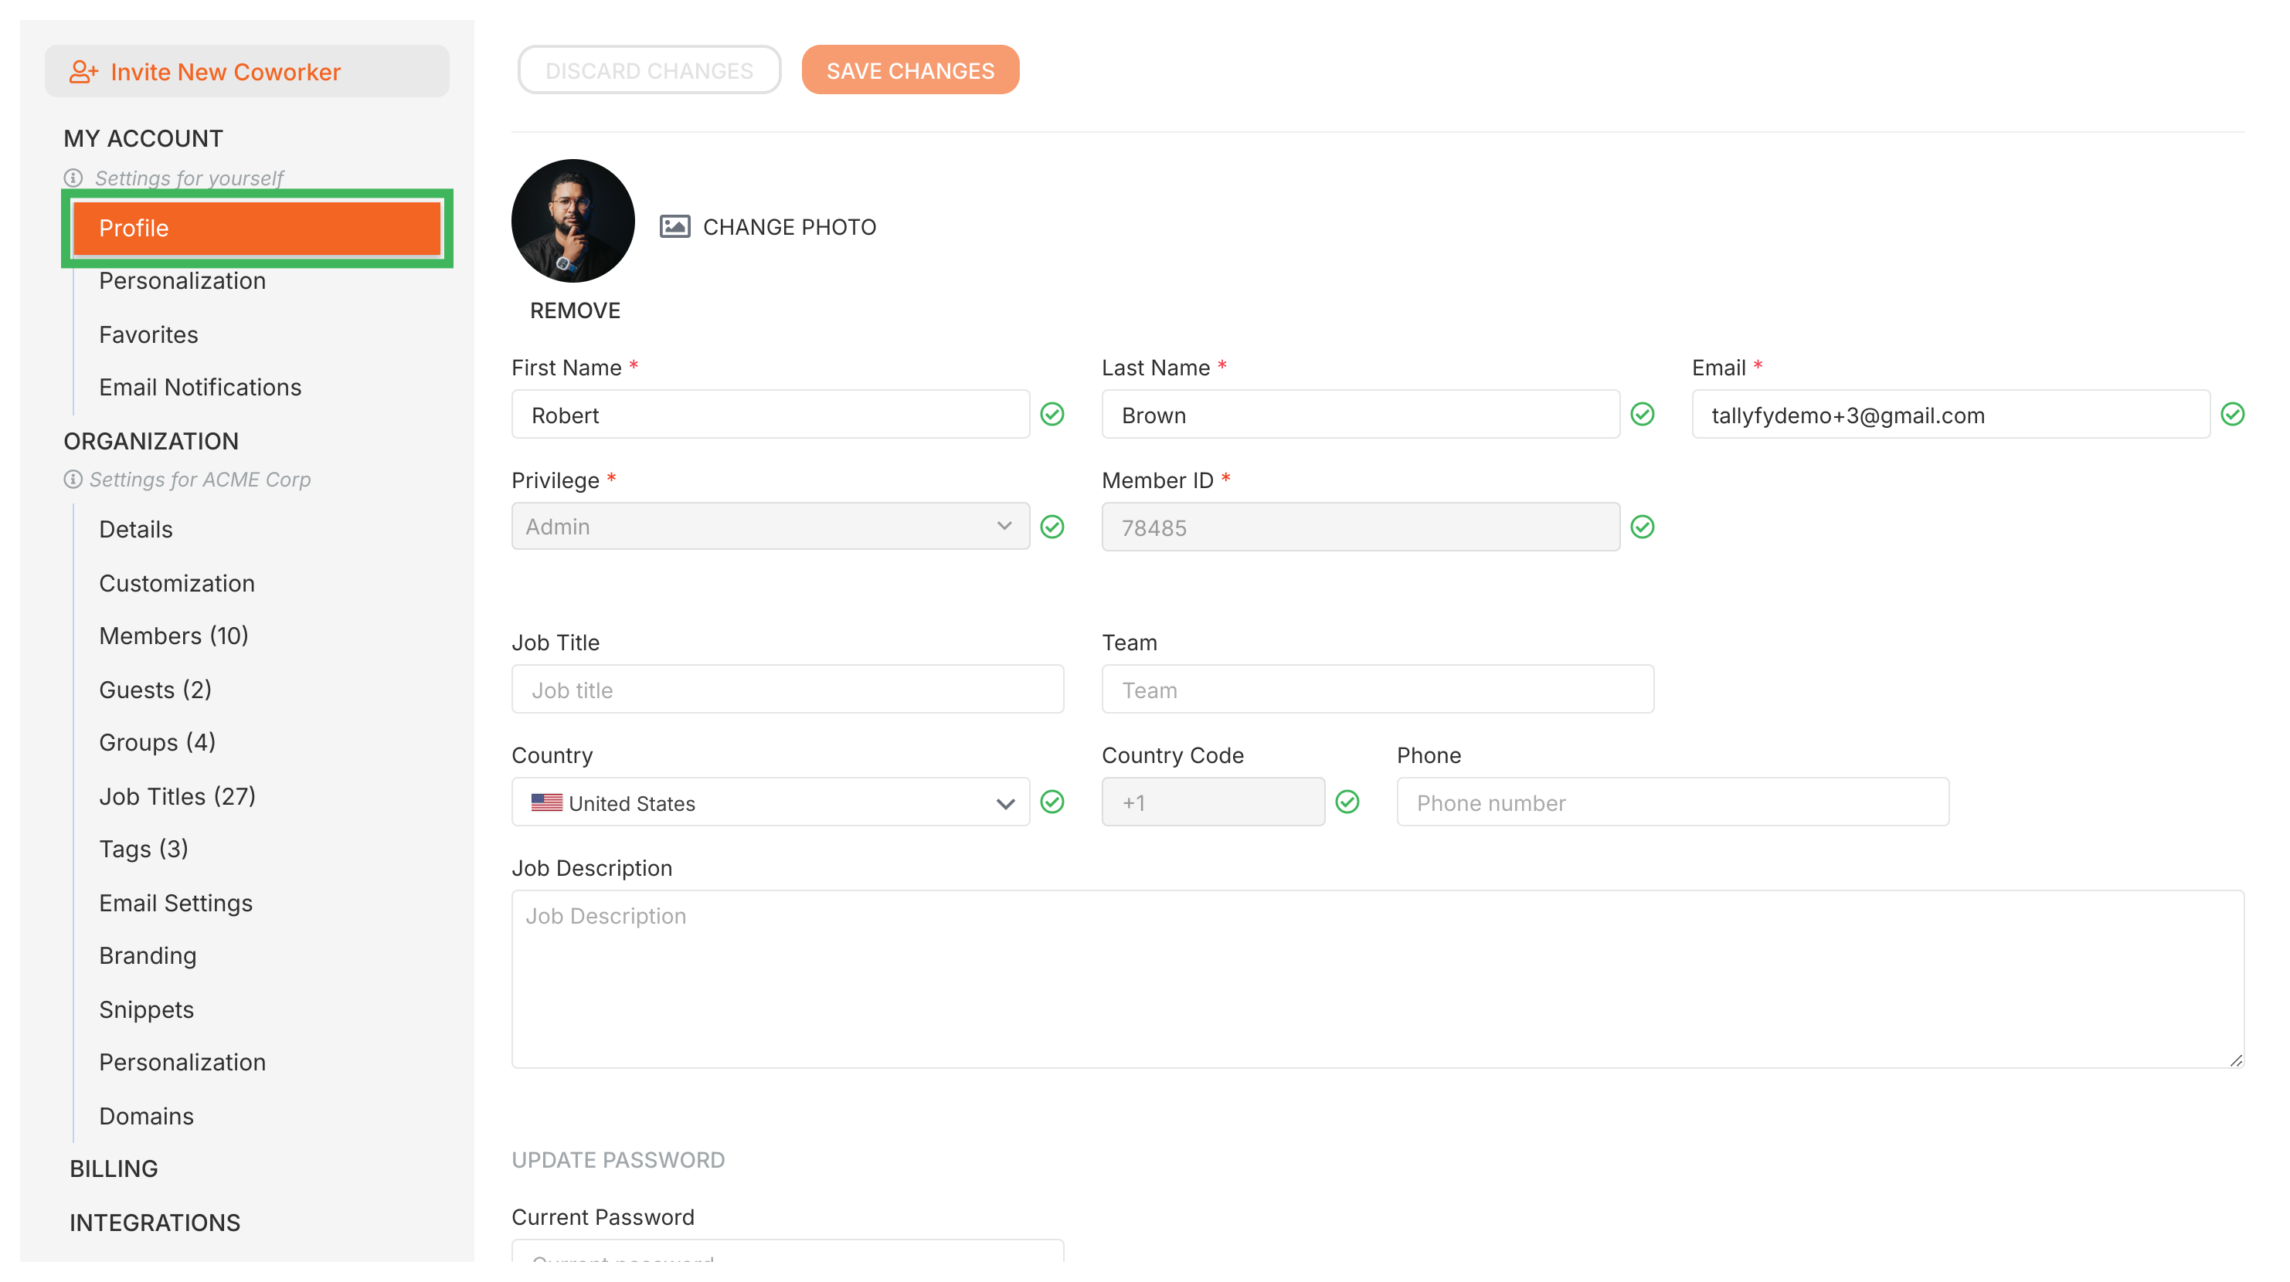
Task: Open the Integrations section
Action: tap(155, 1223)
